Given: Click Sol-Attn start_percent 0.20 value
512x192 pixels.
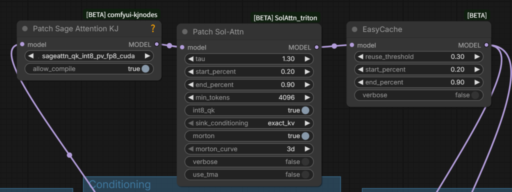Looking at the screenshot, I should point(287,71).
